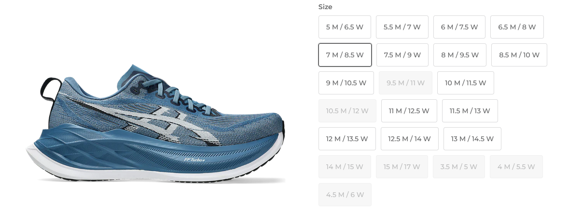Choose the 12.5 M / 14 W size
The image size is (568, 212).
409,139
